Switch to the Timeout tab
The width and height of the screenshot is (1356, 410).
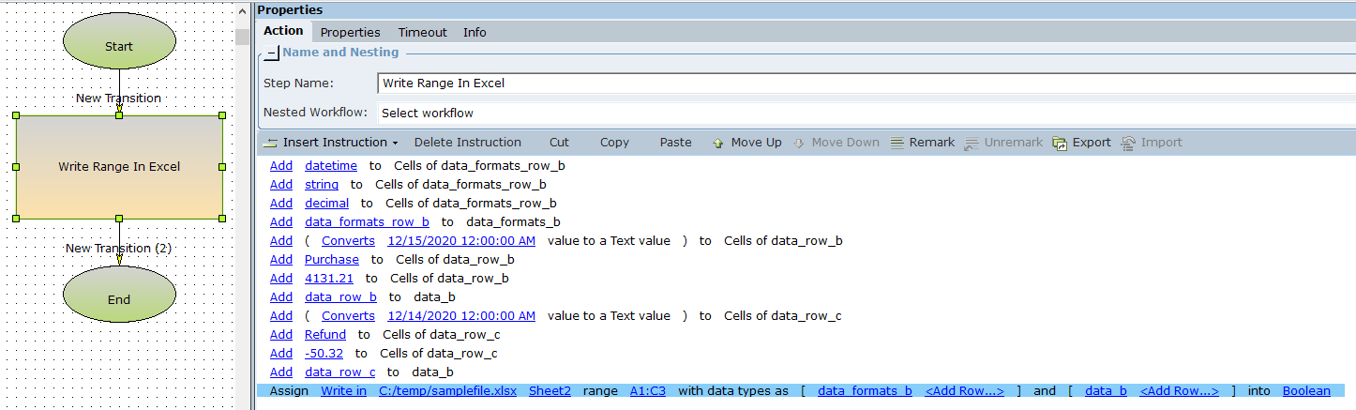pos(422,32)
